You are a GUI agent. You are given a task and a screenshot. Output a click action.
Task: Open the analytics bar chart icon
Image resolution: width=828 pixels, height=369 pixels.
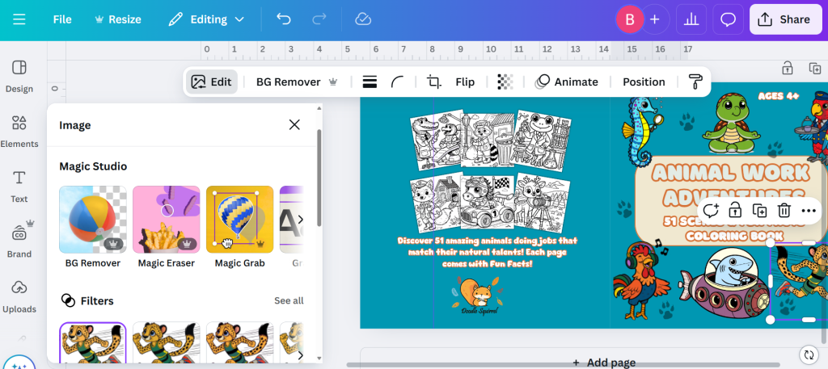coord(691,19)
